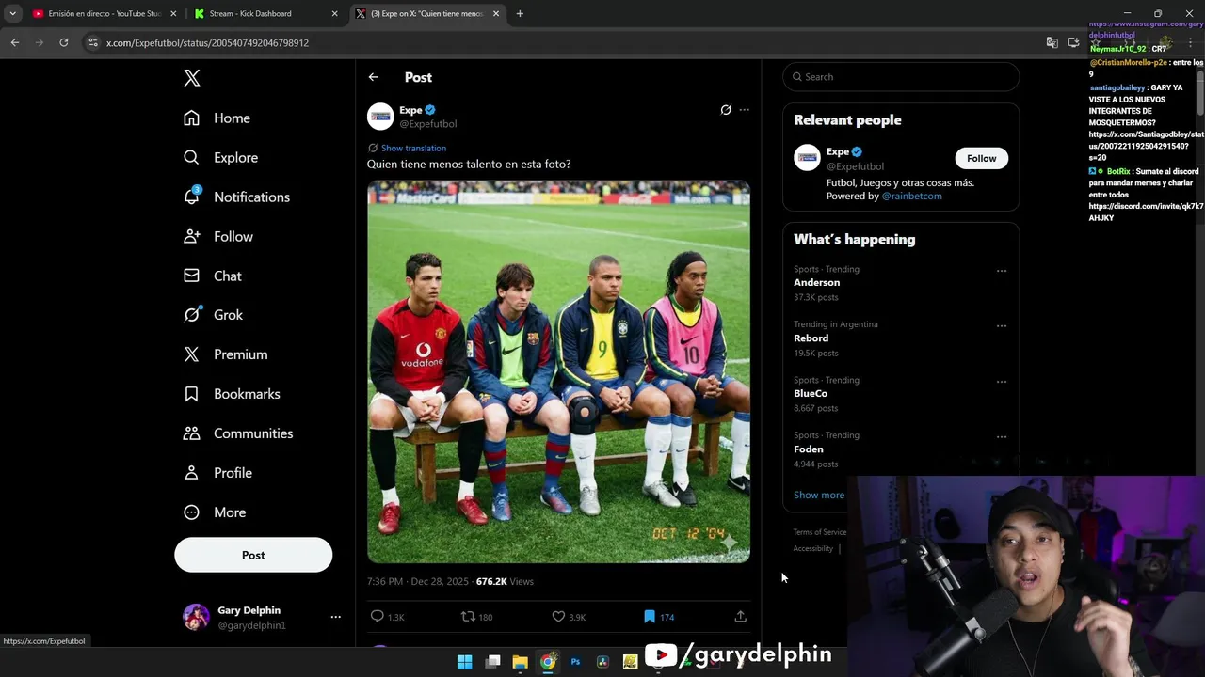Switch to the YouTube Studio browser tab
Image resolution: width=1205 pixels, height=677 pixels.
(104, 14)
